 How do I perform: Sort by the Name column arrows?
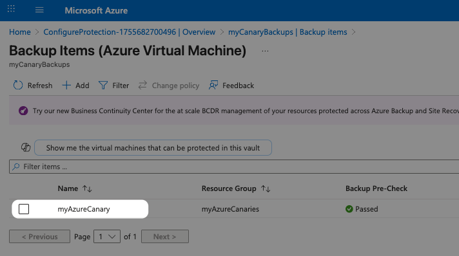[x=87, y=189]
